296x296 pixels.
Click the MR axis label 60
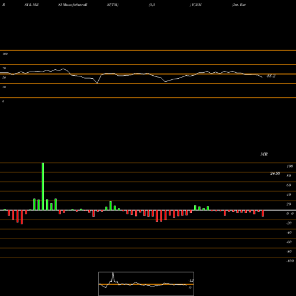[289, 185]
